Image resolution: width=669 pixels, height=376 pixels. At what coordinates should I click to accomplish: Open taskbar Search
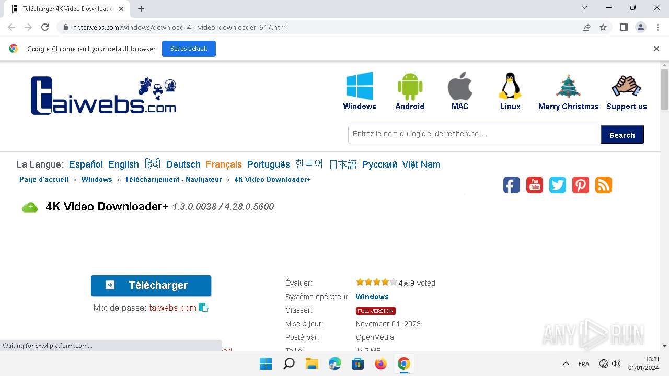(289, 363)
